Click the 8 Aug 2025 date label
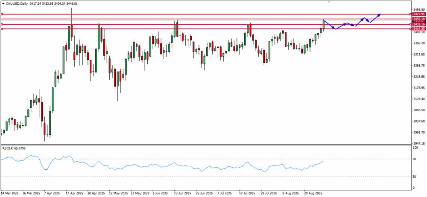Screen dimensions: 427x197 [x=291, y=193]
